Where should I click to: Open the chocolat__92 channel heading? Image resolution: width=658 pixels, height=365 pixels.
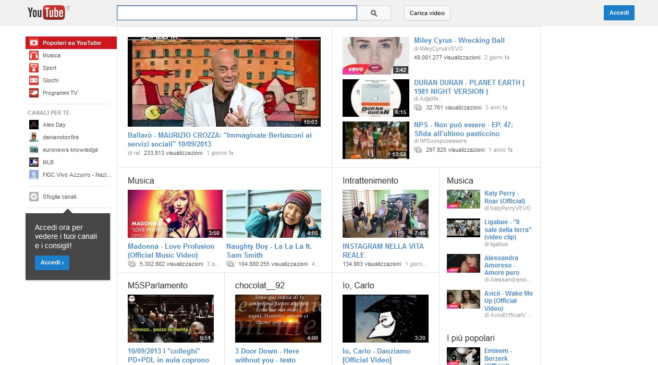260,285
